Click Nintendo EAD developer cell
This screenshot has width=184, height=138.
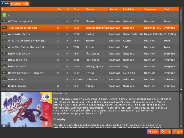pos(153,28)
